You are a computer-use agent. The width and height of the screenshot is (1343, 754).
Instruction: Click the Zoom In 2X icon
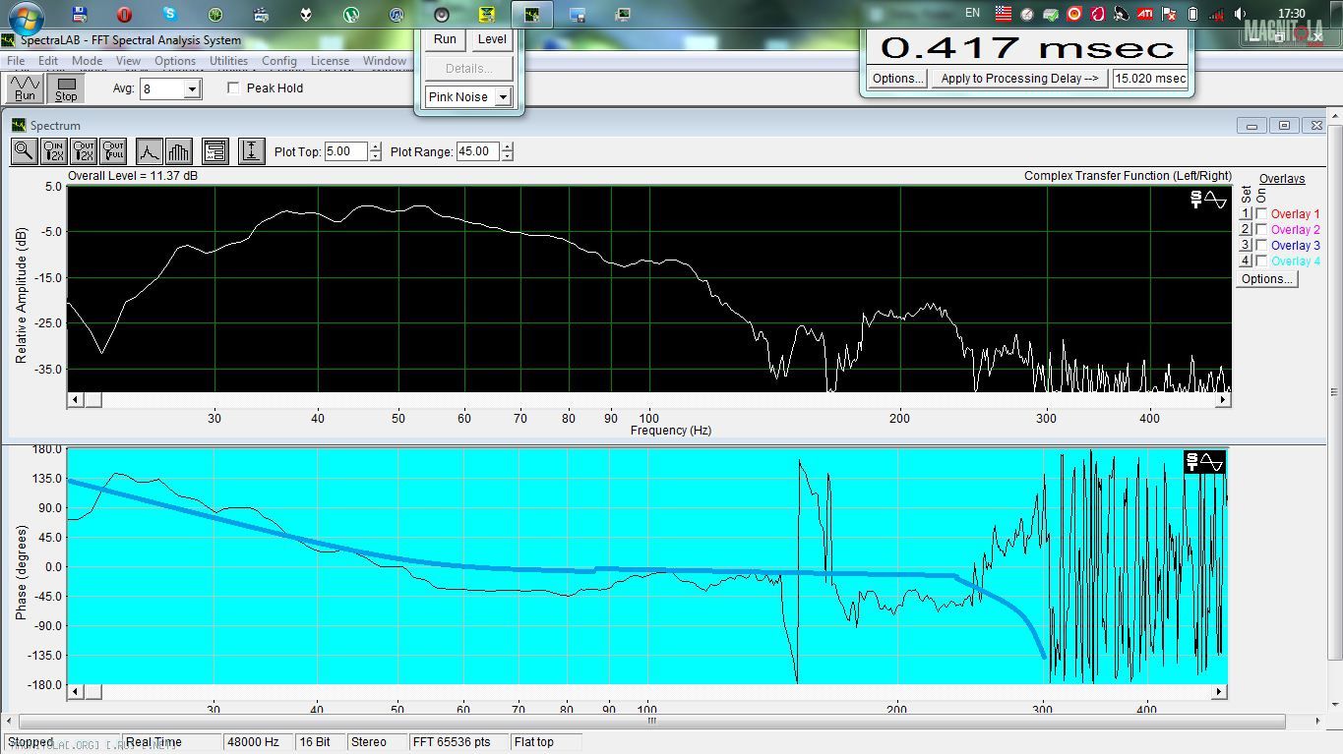pyautogui.click(x=54, y=151)
